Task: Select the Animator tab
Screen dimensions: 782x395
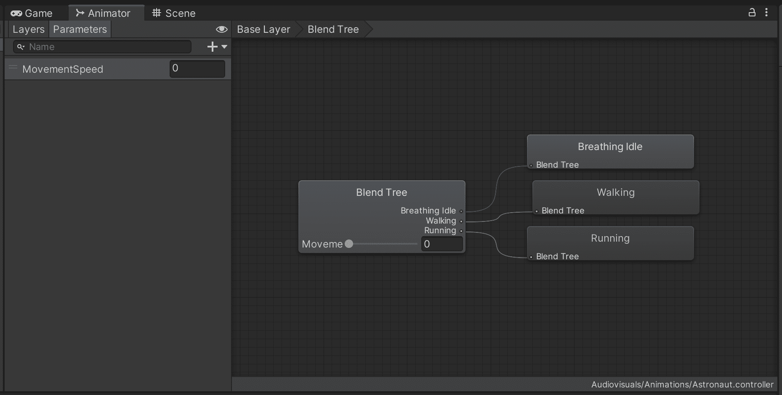Action: pyautogui.click(x=103, y=13)
